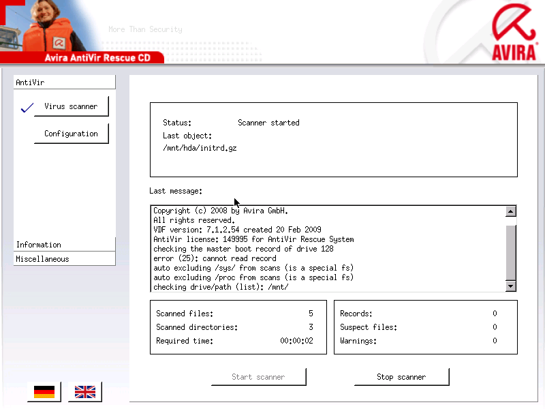Click the 'auto excluding /sys/' log line
545x409 pixels.
[253, 268]
